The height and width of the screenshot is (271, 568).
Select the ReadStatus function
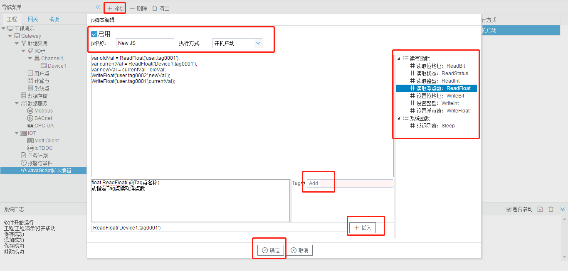click(439, 73)
